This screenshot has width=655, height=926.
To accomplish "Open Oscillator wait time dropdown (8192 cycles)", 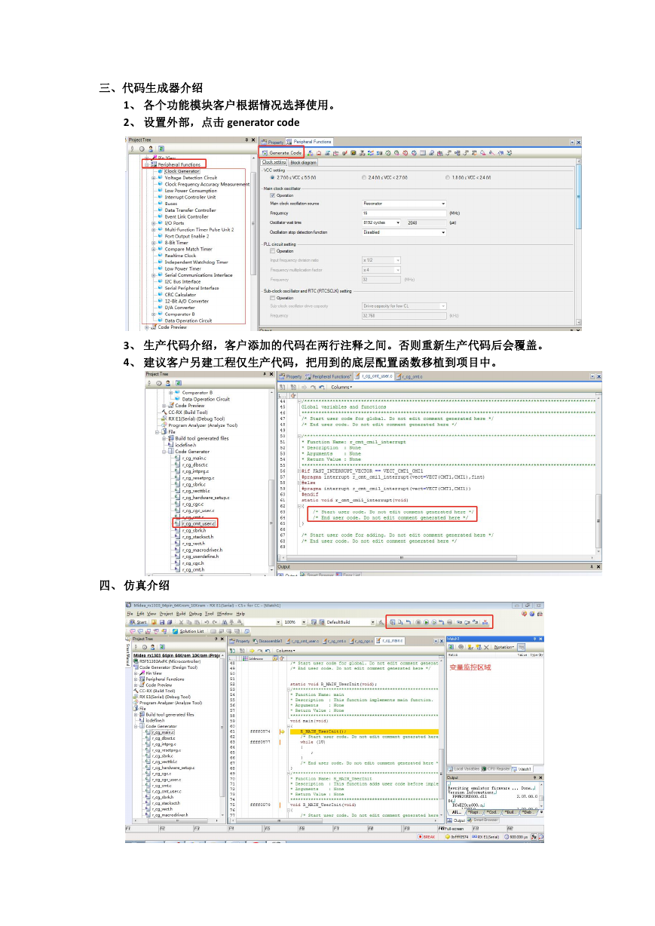I will (381, 222).
